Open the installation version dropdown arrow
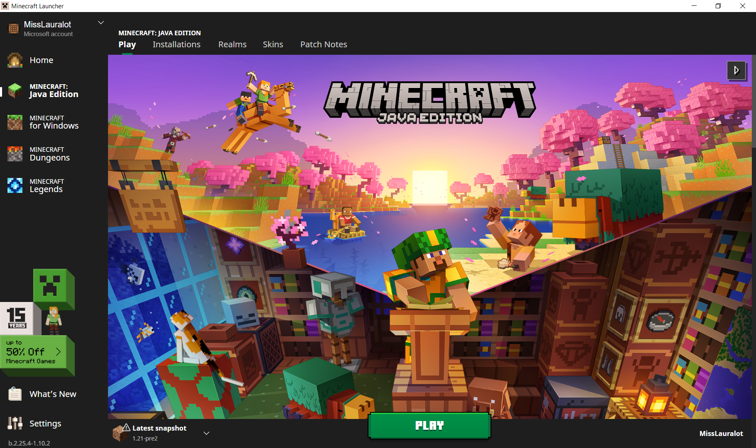 tap(206, 433)
